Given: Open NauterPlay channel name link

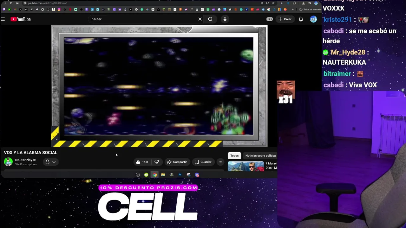Looking at the screenshot, I should click(x=24, y=160).
